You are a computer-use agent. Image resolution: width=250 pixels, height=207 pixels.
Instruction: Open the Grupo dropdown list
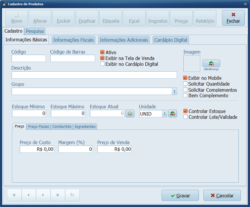[174, 91]
